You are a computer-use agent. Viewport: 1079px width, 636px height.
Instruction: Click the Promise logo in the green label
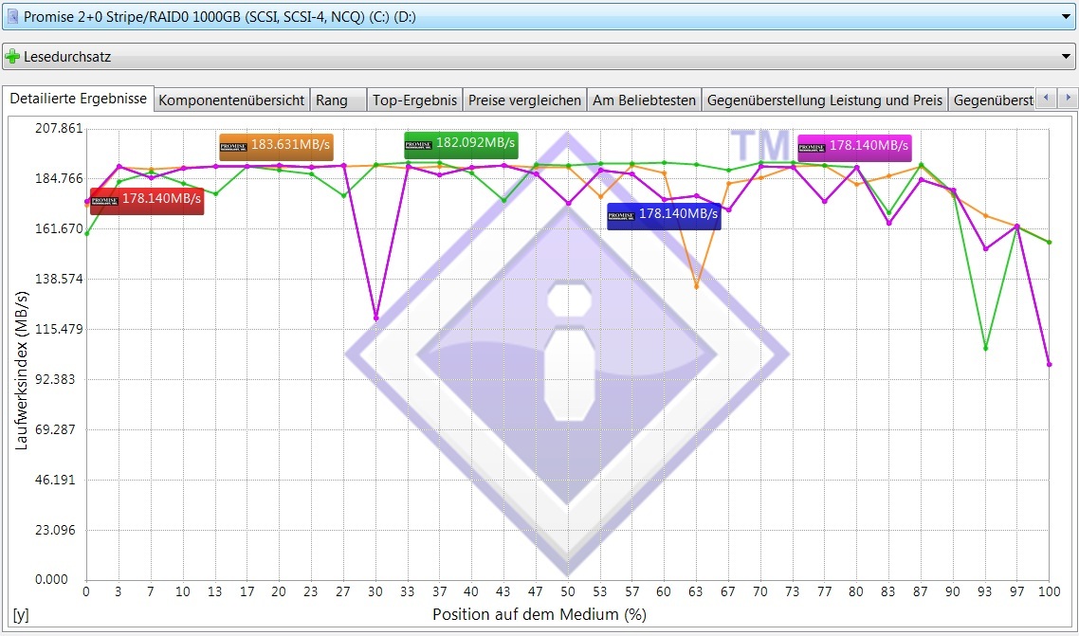418,144
